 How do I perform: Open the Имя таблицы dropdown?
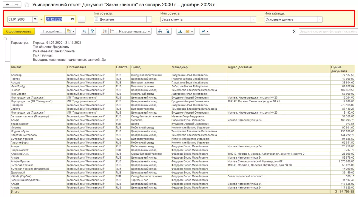(x=320, y=19)
